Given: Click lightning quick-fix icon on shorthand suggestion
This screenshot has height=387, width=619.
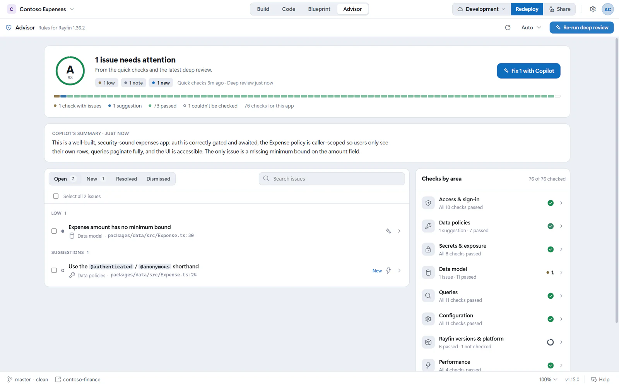Looking at the screenshot, I should [388, 271].
